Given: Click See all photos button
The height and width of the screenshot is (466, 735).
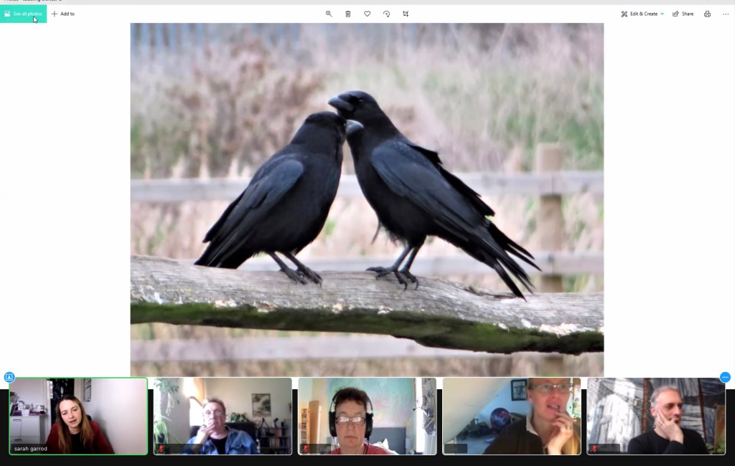Looking at the screenshot, I should click(23, 14).
